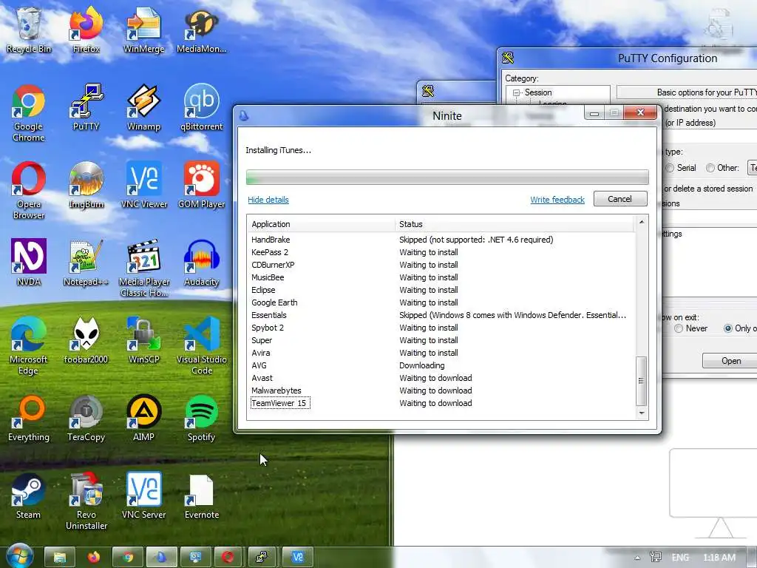Select the PuTTY desktop shortcut
Viewport: 757px width, 568px height.
coord(86,107)
